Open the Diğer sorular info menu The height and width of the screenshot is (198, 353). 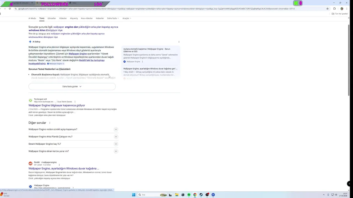click(x=50, y=123)
